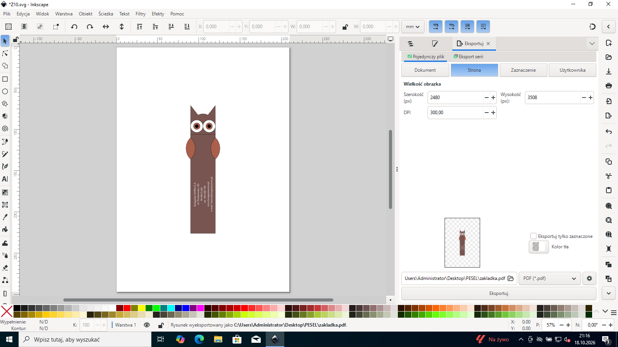Open the Ścieżka menu
Viewport: 618px width, 347px height.
click(x=106, y=14)
